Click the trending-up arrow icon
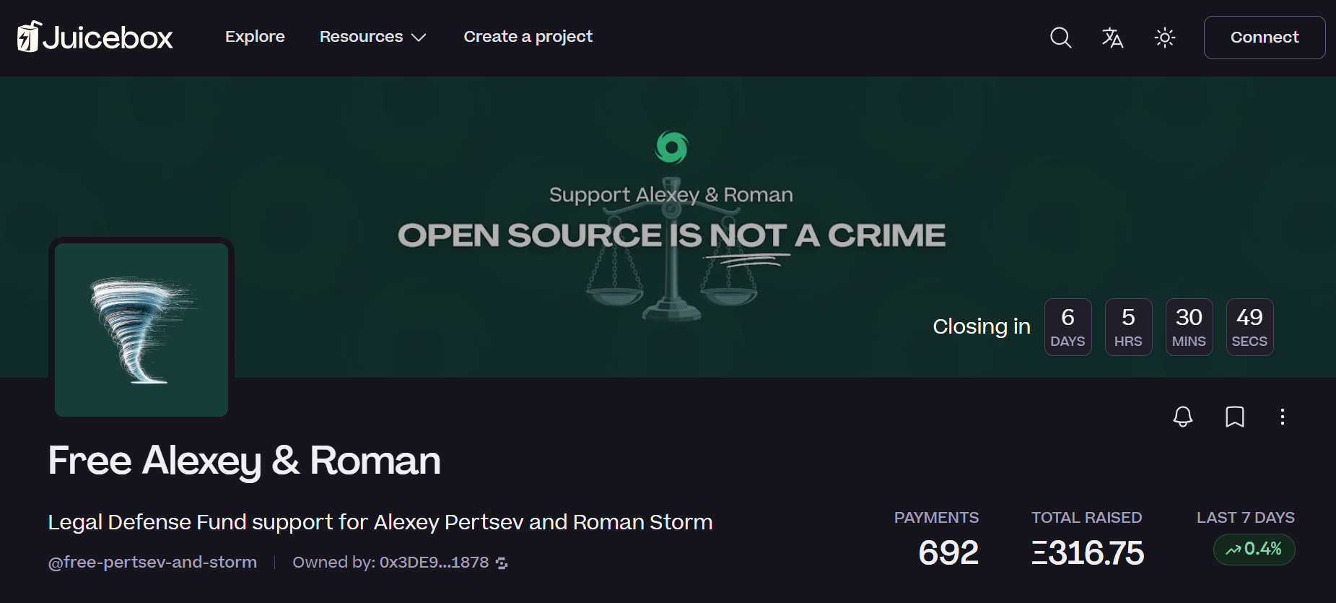1336x603 pixels. 1233,550
